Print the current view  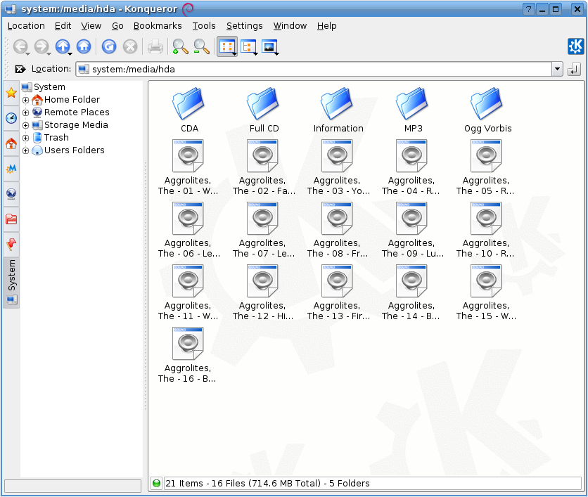pyautogui.click(x=155, y=47)
